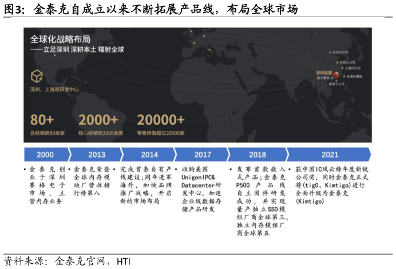Click the 合肥分公司 map marker
Image resolution: width=396 pixels, height=269 pixels.
(336, 62)
